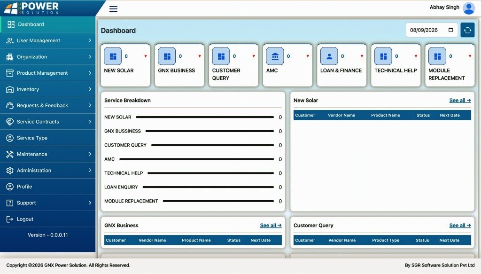This screenshot has height=274, width=481.
Task: Expand the Maintenance chevron
Action: tap(90, 154)
